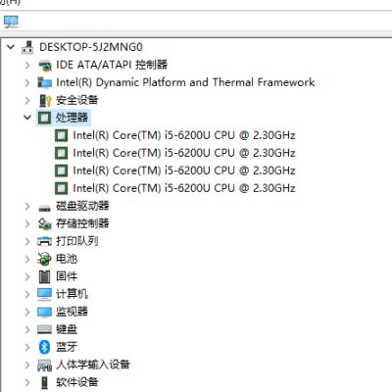
Task: Expand the 存储控制器 category
Action: coord(27,224)
